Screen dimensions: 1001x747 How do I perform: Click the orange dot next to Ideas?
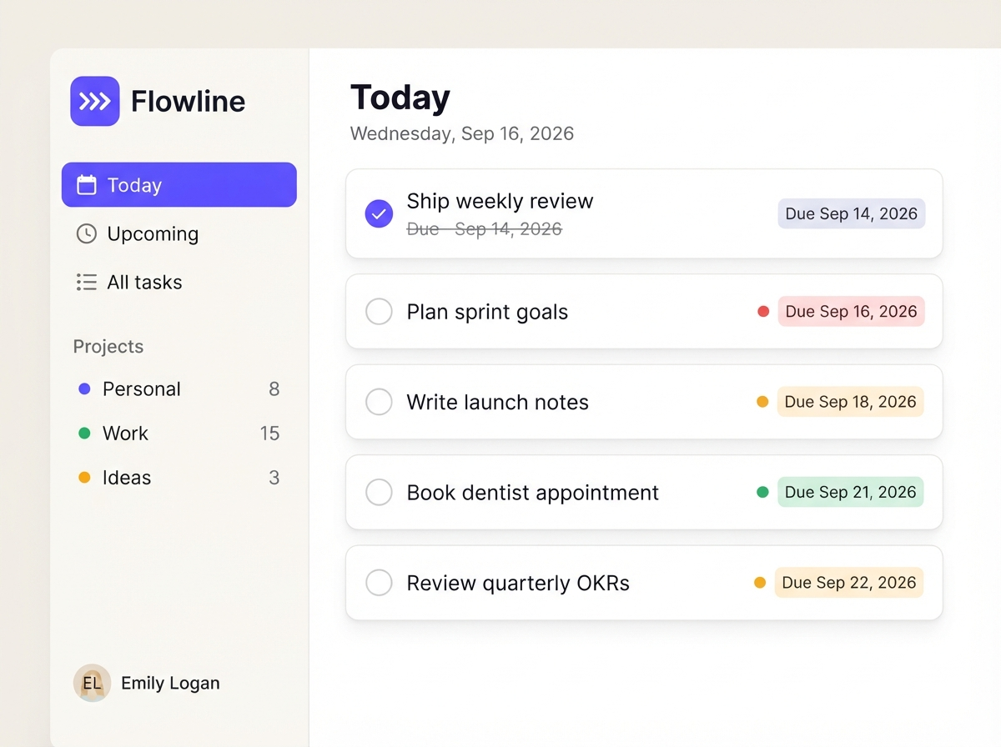(84, 478)
